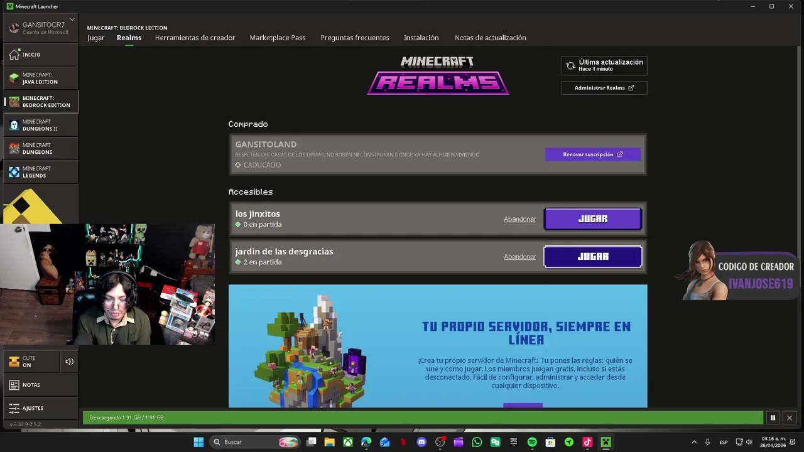804x452 pixels.
Task: Open Epic Games Launcher from the taskbar
Action: coord(514,442)
